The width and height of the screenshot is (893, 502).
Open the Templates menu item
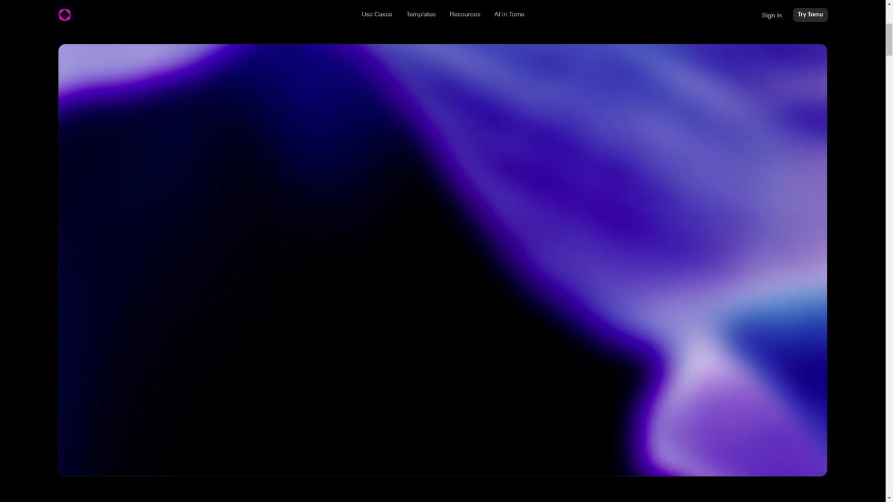421,14
